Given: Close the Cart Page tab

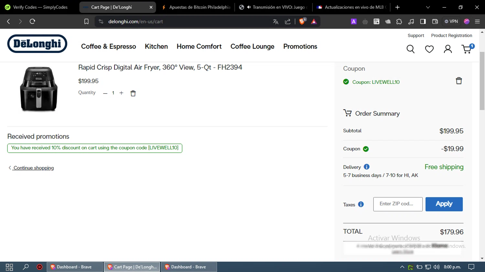Looking at the screenshot, I should (x=151, y=7).
